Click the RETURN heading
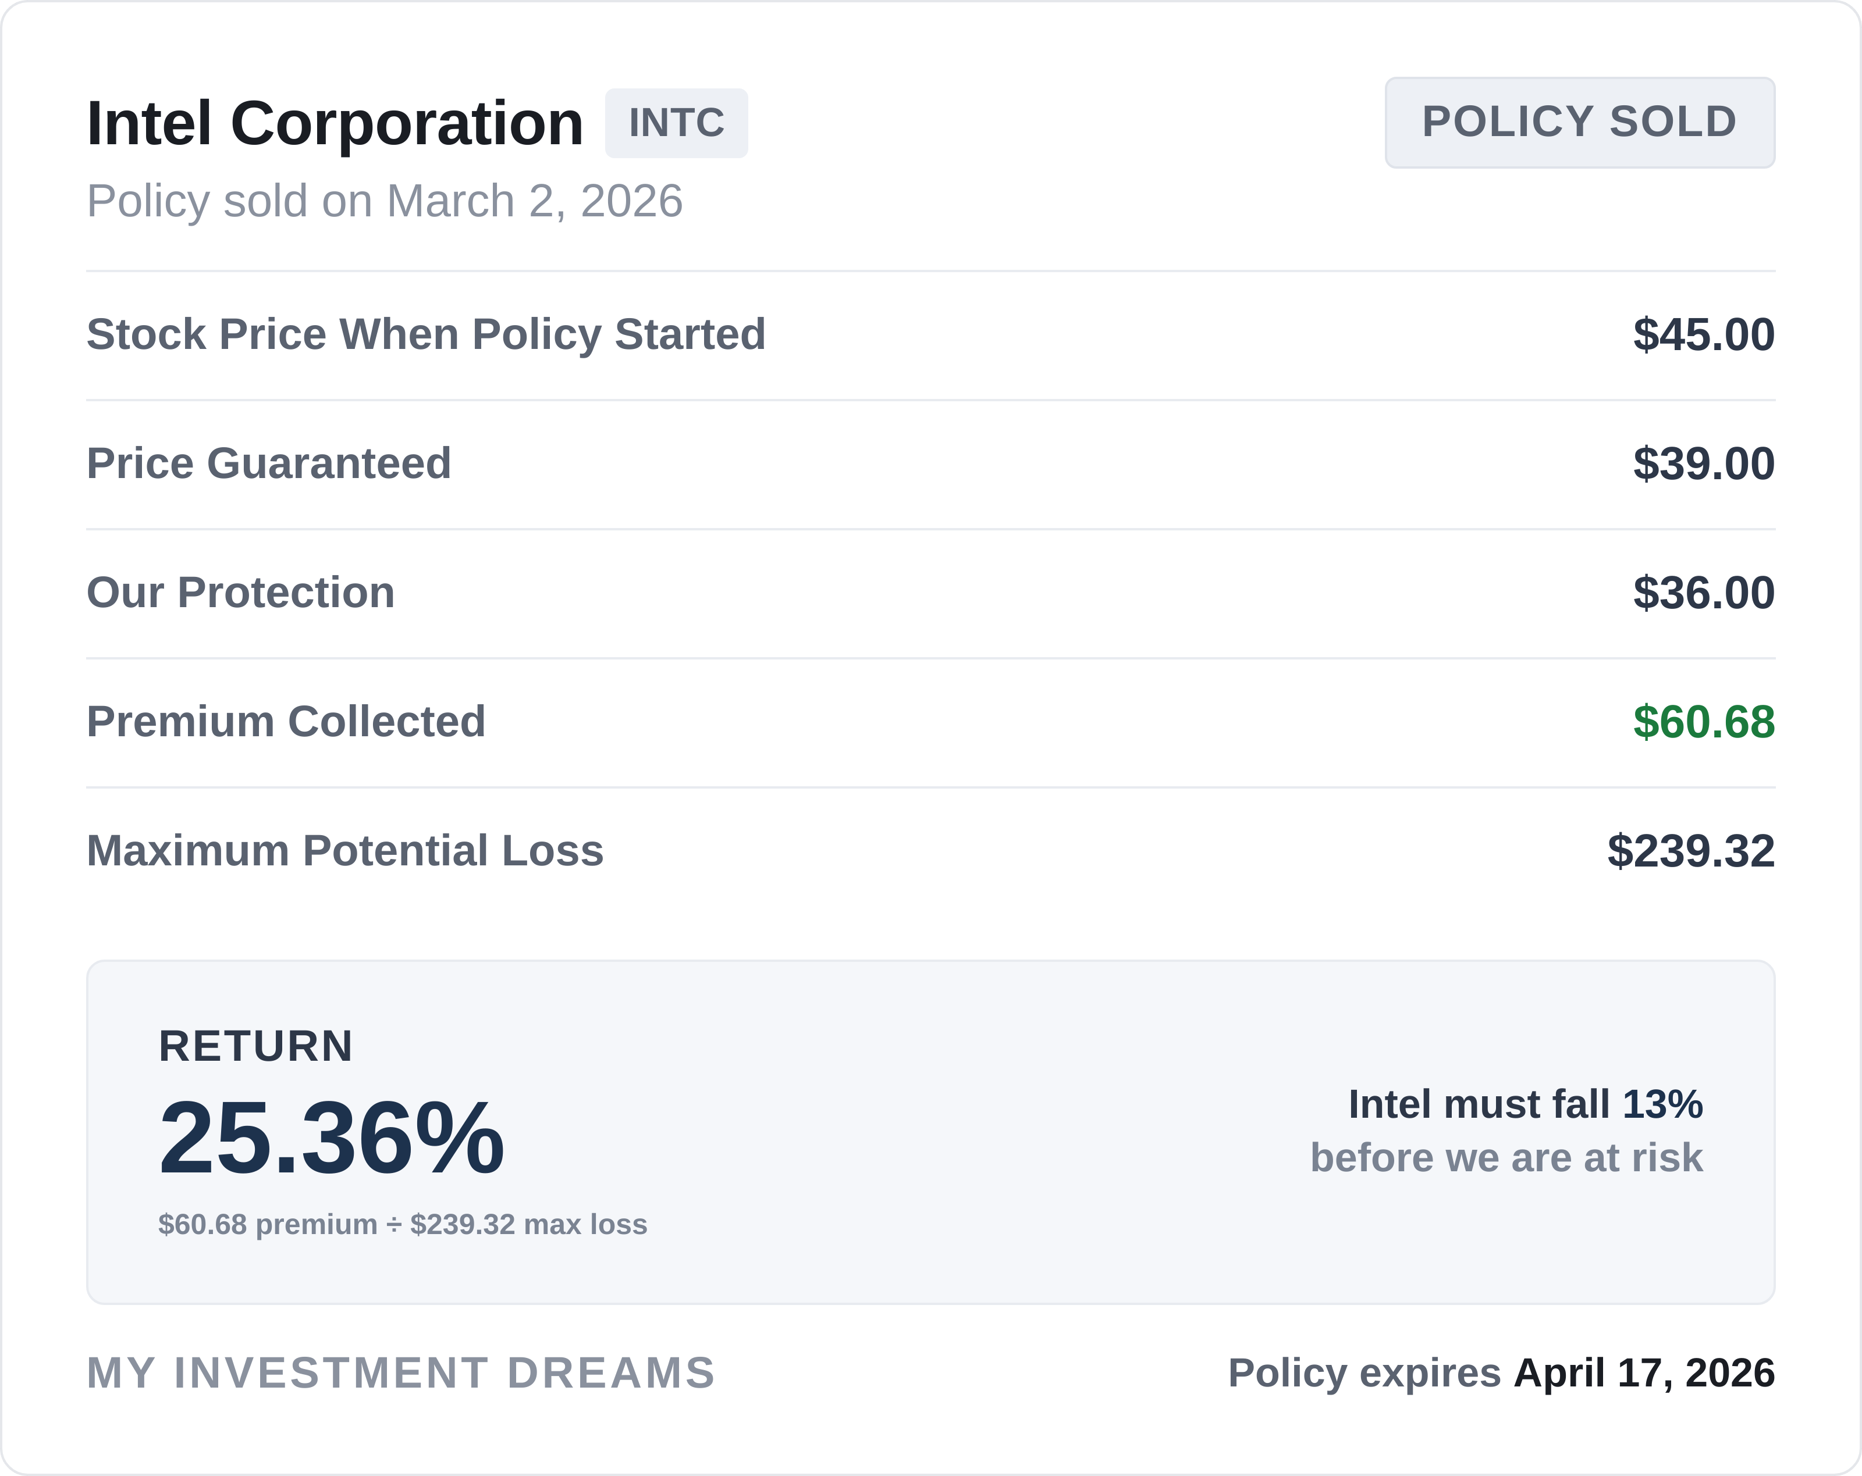Image resolution: width=1862 pixels, height=1476 pixels. point(255,1046)
